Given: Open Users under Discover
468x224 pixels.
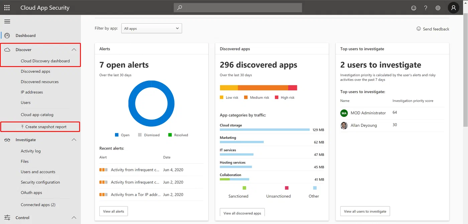Looking at the screenshot, I should 25,102.
